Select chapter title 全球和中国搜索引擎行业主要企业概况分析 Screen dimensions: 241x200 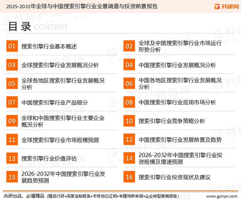coord(63,121)
